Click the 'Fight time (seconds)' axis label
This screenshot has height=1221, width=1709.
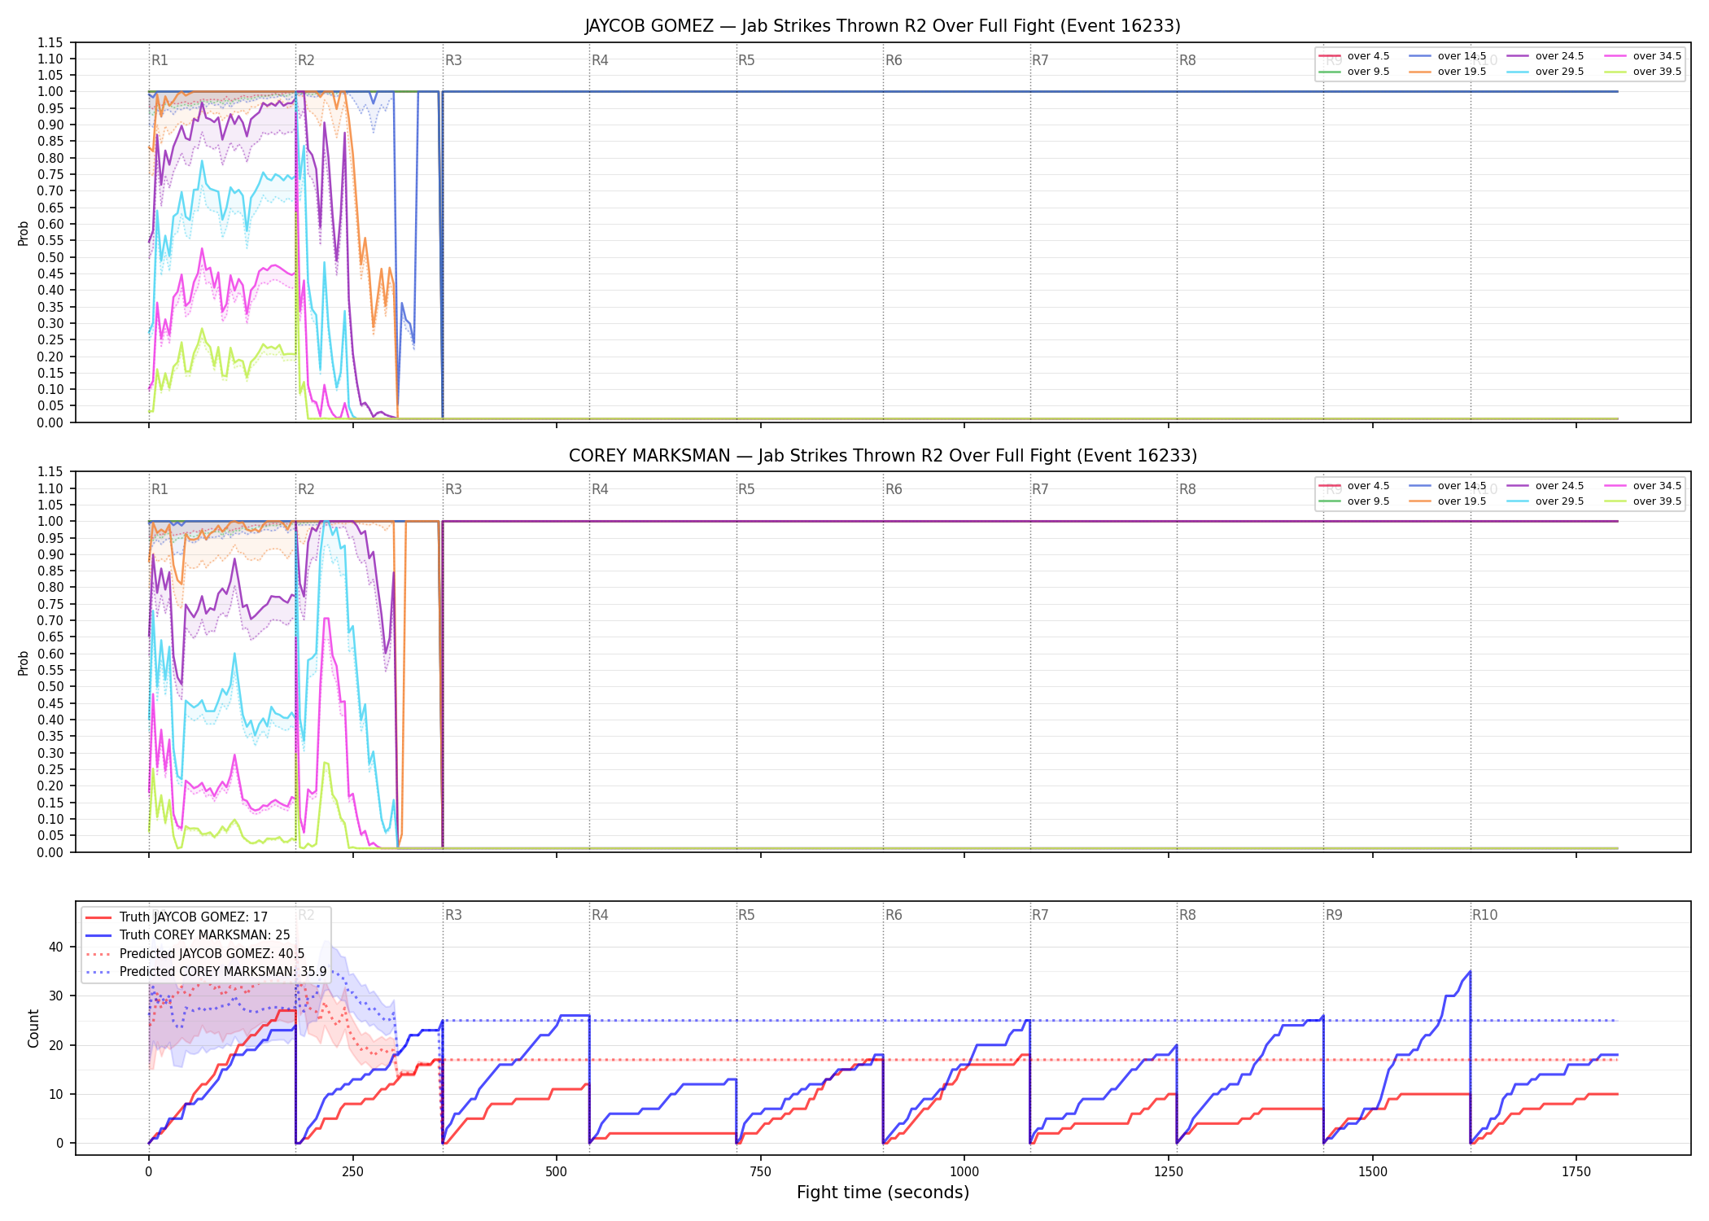pyautogui.click(x=883, y=1193)
